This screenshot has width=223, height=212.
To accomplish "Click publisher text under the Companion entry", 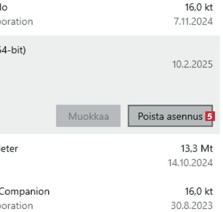I will [17, 206].
